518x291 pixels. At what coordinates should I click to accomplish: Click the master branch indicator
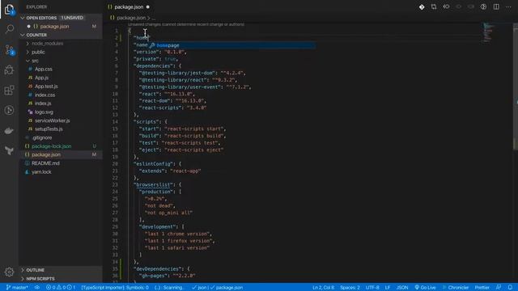click(x=17, y=288)
